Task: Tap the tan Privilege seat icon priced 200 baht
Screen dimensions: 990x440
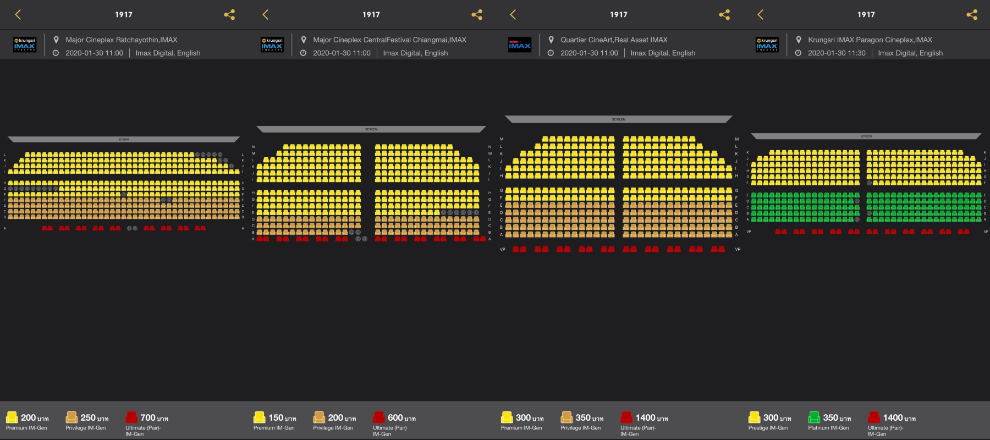Action: pyautogui.click(x=319, y=417)
